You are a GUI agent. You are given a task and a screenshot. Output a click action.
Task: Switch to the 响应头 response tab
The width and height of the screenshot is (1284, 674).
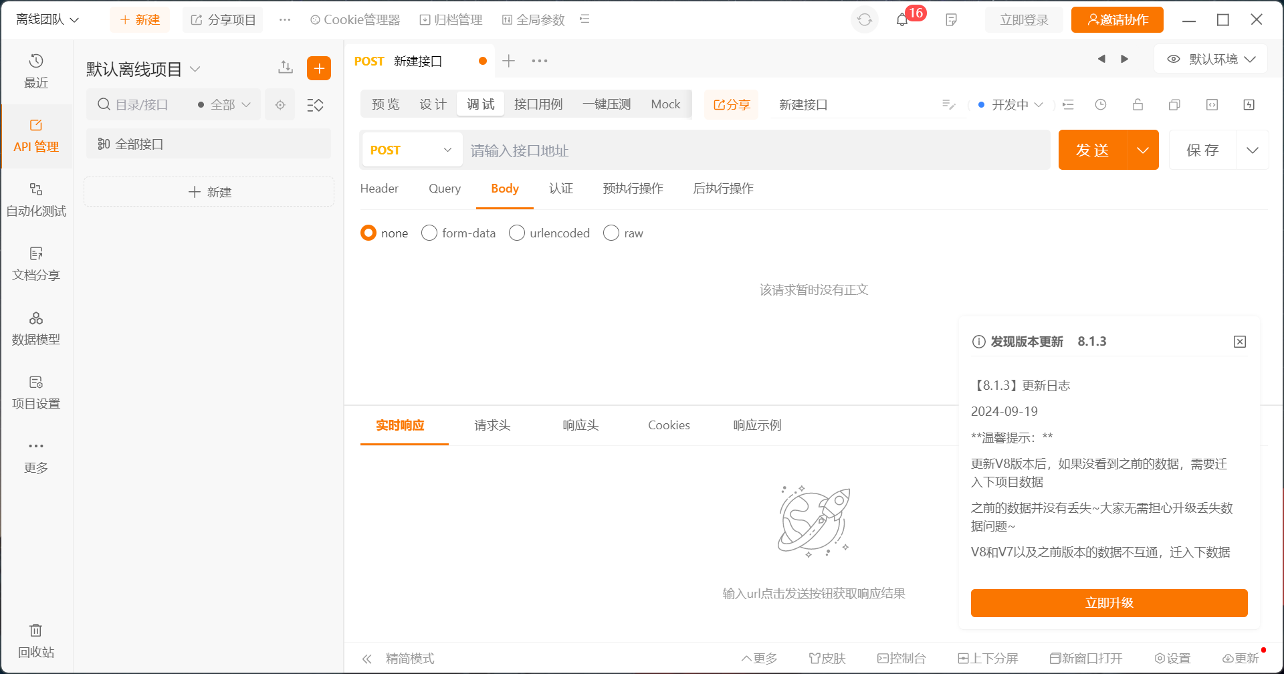(x=580, y=425)
